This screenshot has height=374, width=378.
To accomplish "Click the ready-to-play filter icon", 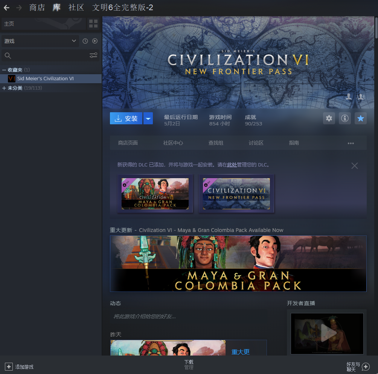I will tap(95, 41).
